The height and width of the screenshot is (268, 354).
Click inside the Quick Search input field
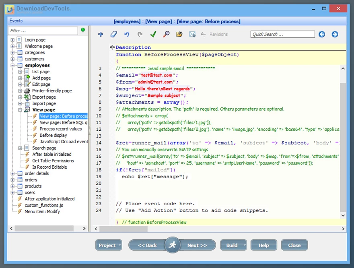tap(282, 35)
